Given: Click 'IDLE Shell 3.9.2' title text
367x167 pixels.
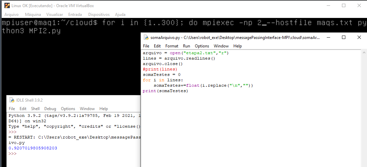Looking at the screenshot, I should point(29,100).
